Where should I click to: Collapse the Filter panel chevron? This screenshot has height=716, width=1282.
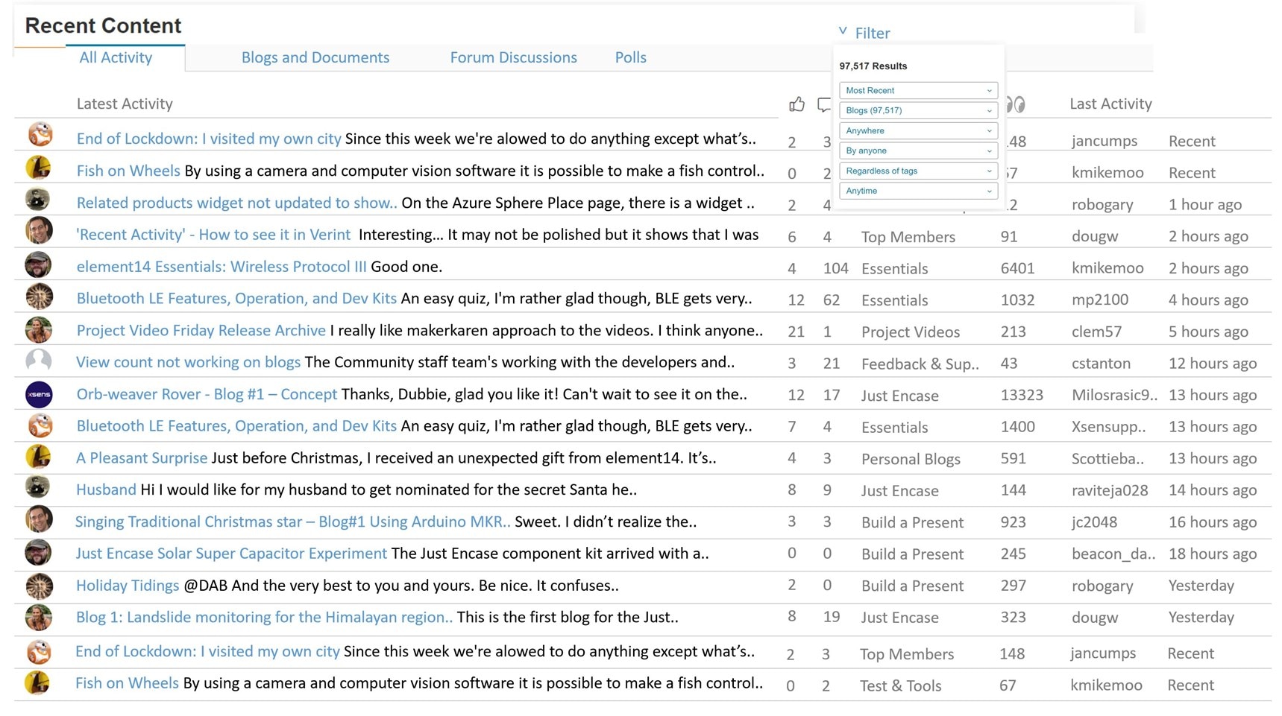point(843,32)
